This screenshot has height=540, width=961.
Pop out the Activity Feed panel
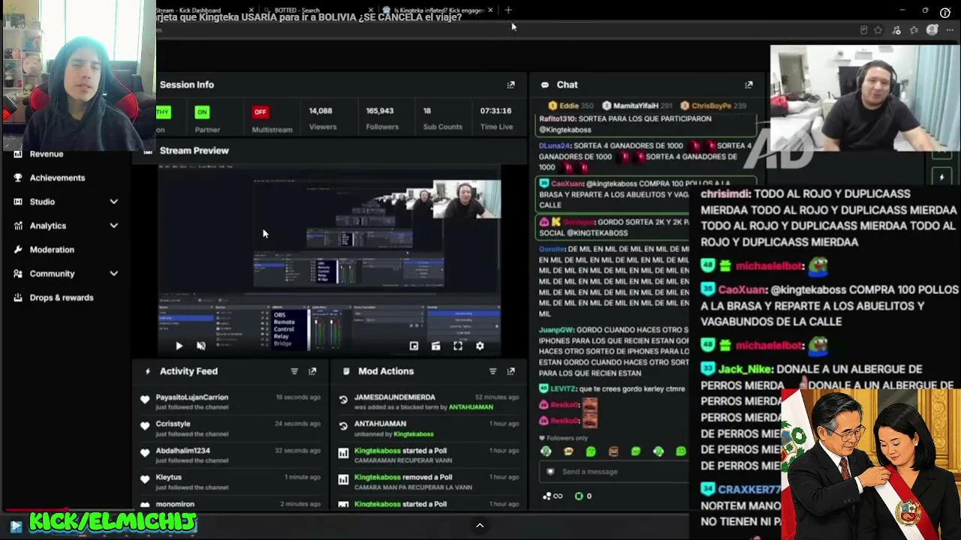point(312,371)
